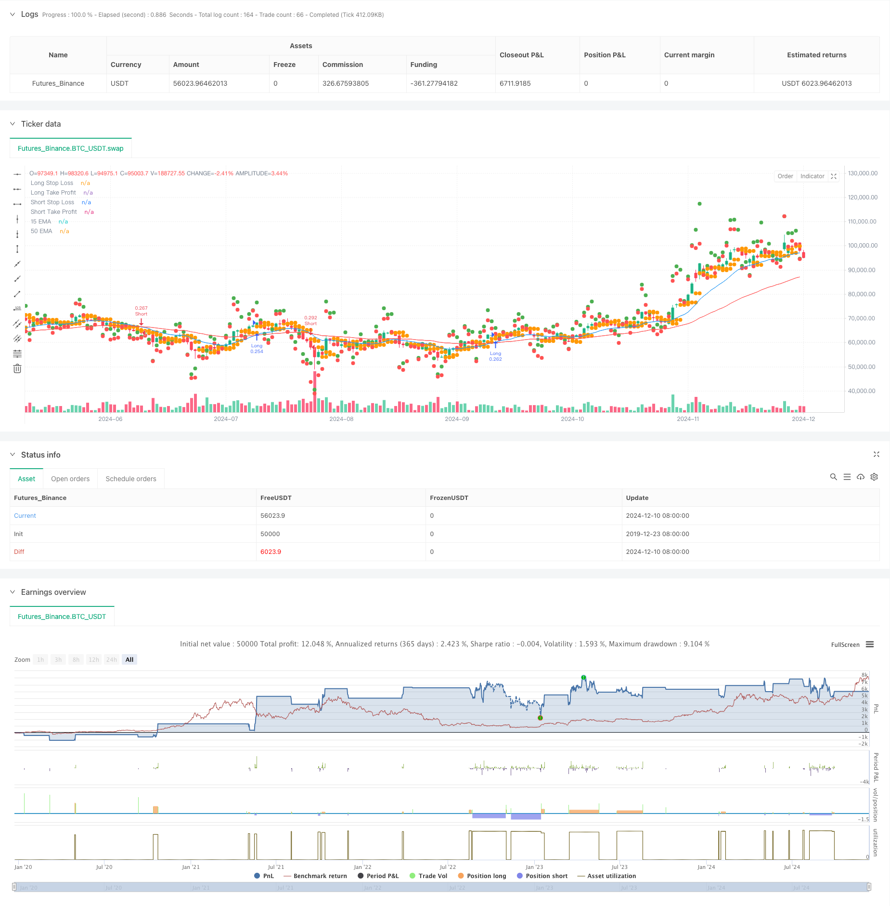This screenshot has height=906, width=890.
Task: Click the FullScreen button on earnings chart
Action: point(845,644)
